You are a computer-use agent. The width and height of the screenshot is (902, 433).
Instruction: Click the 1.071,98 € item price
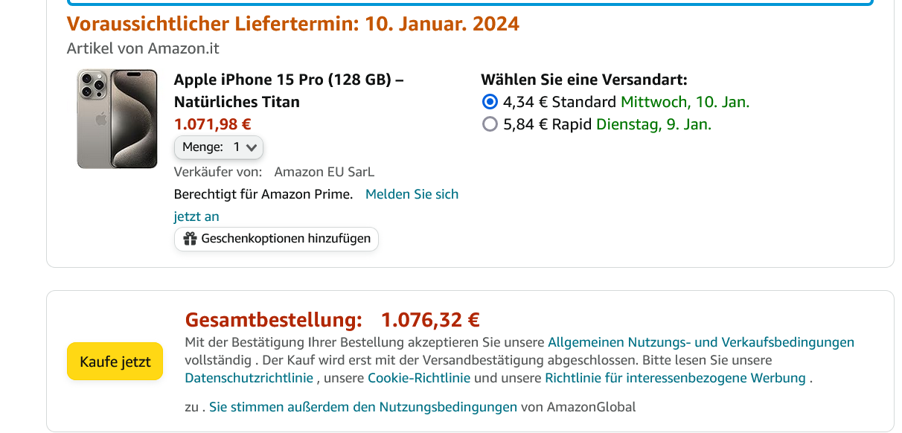[x=212, y=124]
